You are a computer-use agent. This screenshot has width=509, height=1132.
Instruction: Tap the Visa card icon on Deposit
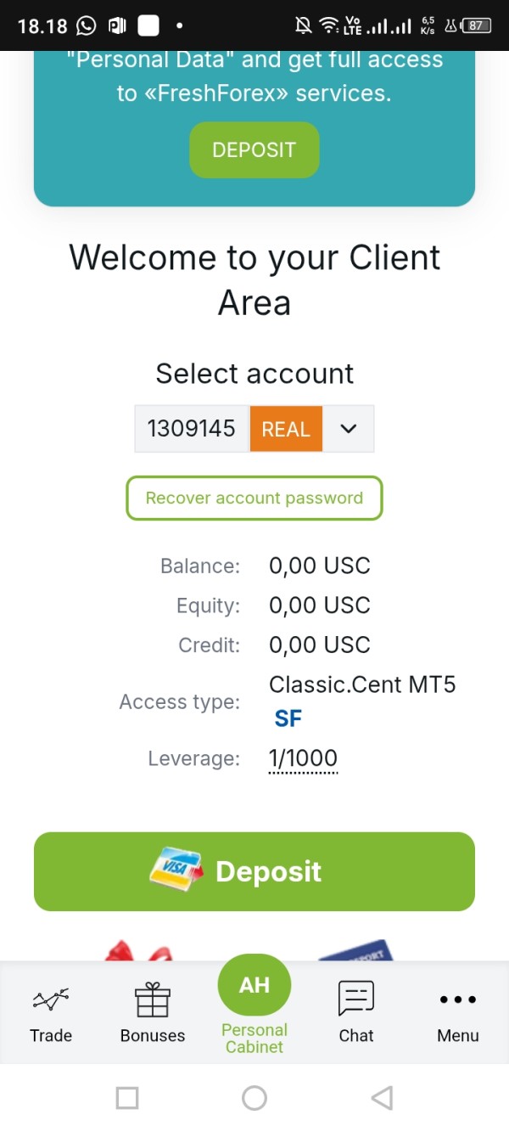point(176,871)
